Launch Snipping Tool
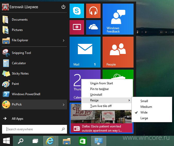Viewport: 174px width, 146px height. point(34,53)
